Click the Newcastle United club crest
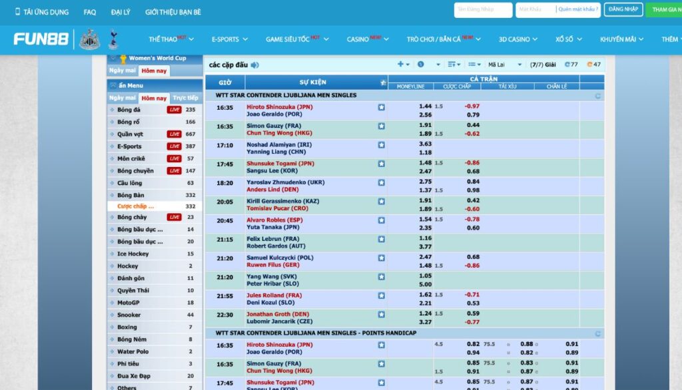682x390 pixels. tap(89, 39)
